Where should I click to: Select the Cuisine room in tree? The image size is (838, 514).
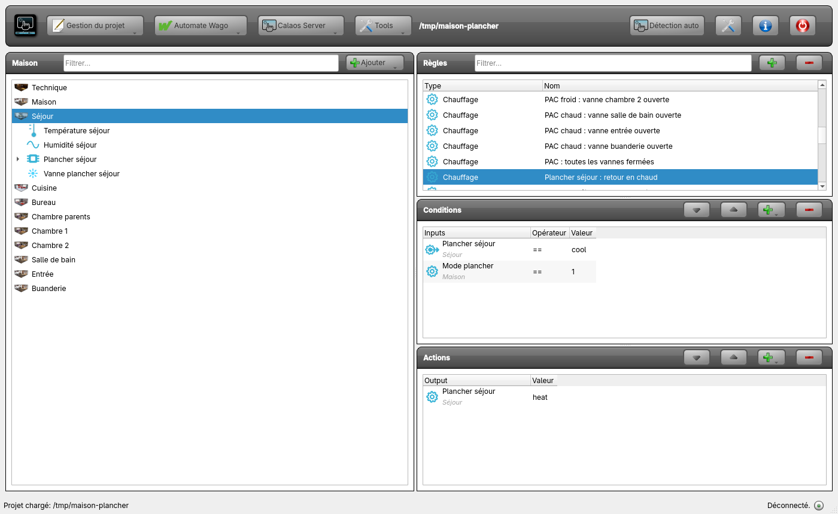[x=44, y=188]
